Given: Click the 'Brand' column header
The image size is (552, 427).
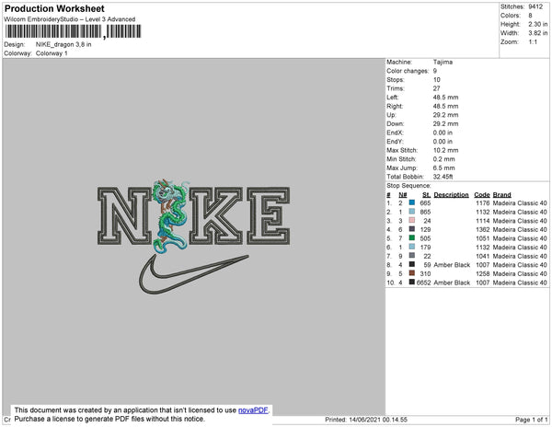Looking at the screenshot, I should (502, 195).
